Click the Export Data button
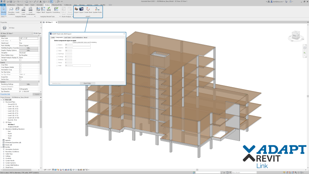The image size is (309, 174). [87, 83]
